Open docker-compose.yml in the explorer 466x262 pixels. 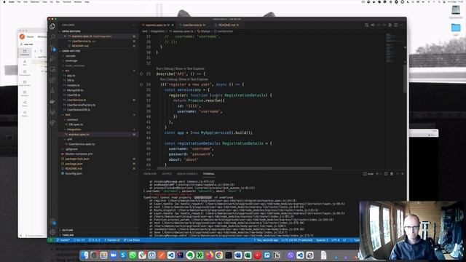click(x=79, y=154)
